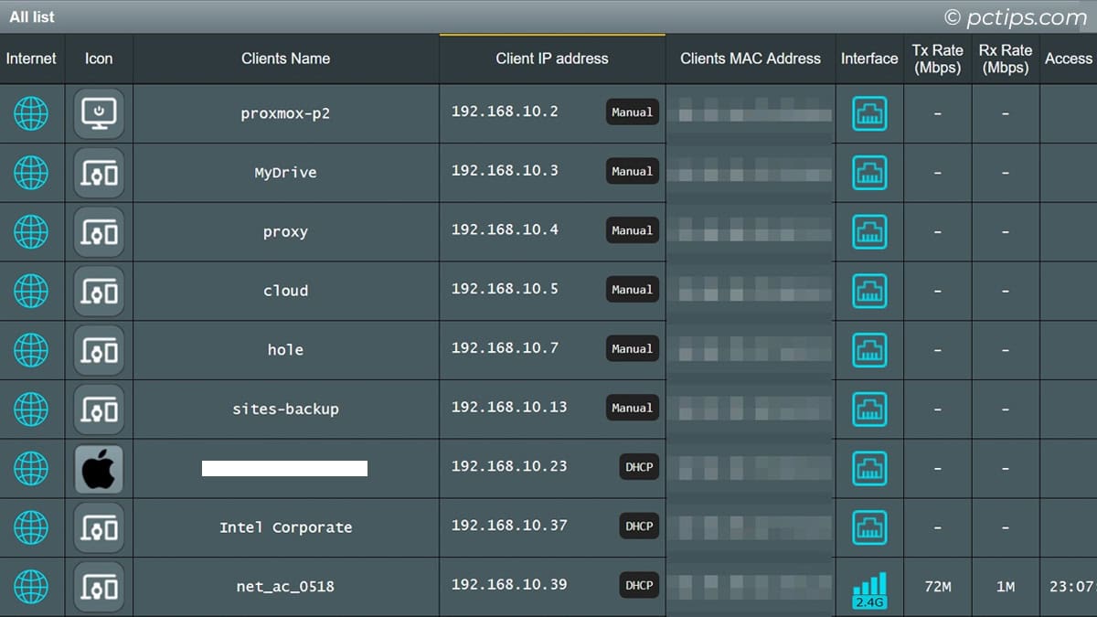Image resolution: width=1097 pixels, height=617 pixels.
Task: Sort by Client IP address column header
Action: (x=551, y=59)
